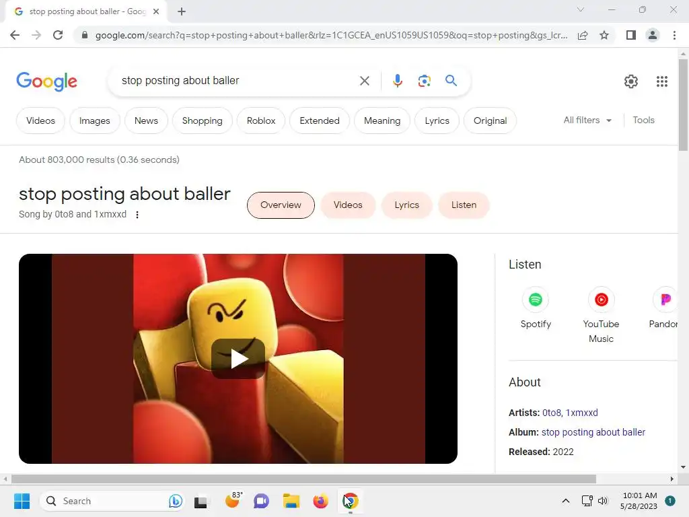Open network status in tray
Screen dimensions: 689x517
tap(587, 501)
